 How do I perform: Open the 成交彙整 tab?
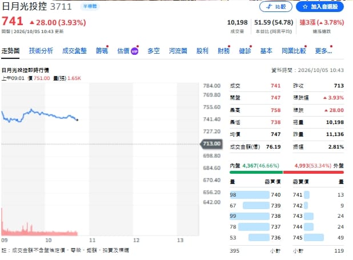click(74, 51)
